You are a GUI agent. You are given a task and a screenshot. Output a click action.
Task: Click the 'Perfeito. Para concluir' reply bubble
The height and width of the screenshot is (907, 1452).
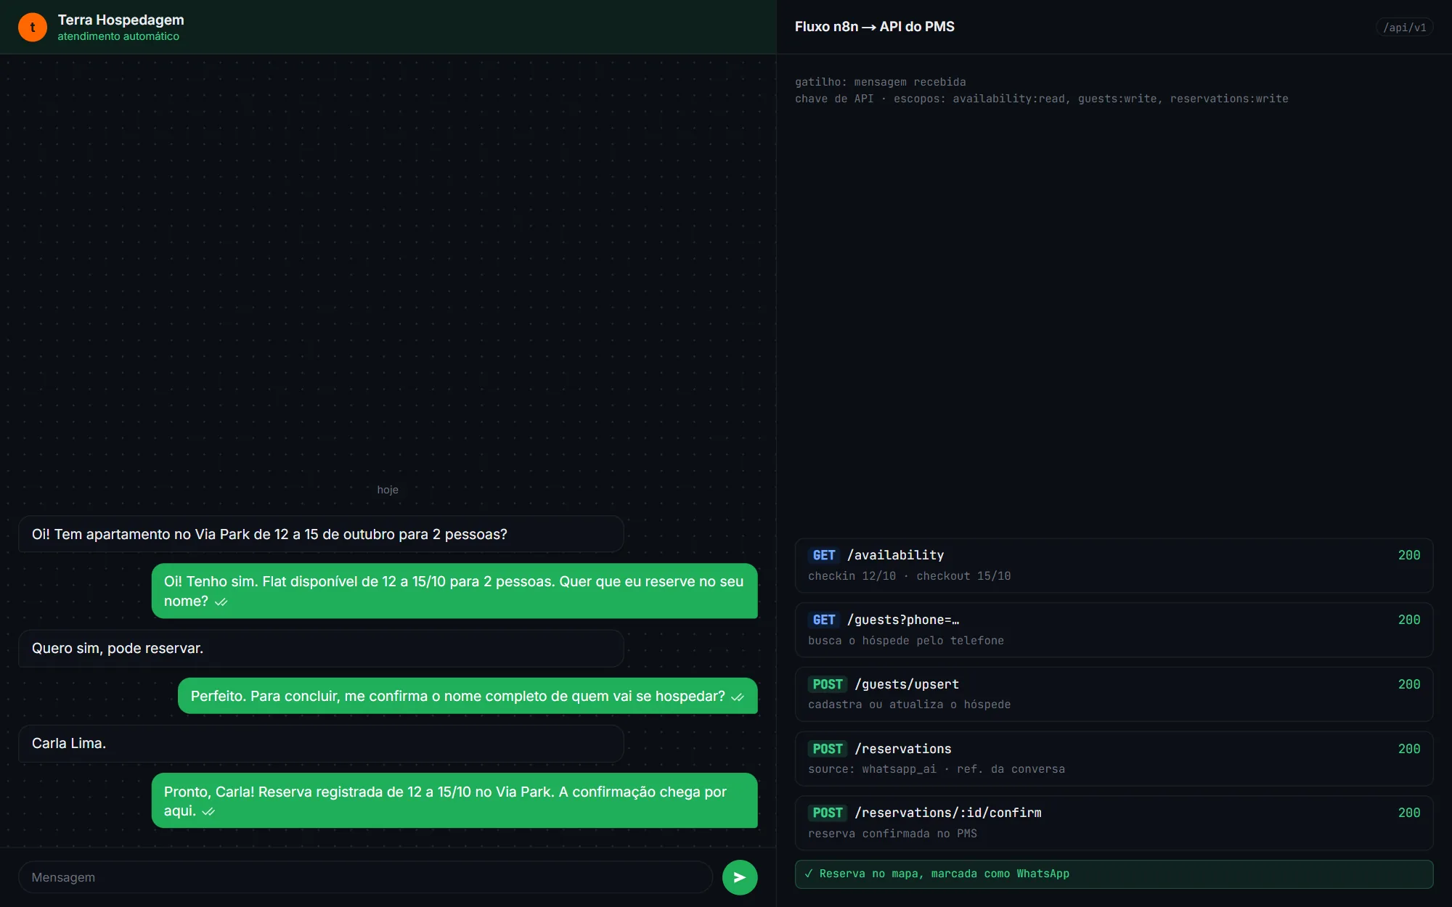pyautogui.click(x=468, y=696)
